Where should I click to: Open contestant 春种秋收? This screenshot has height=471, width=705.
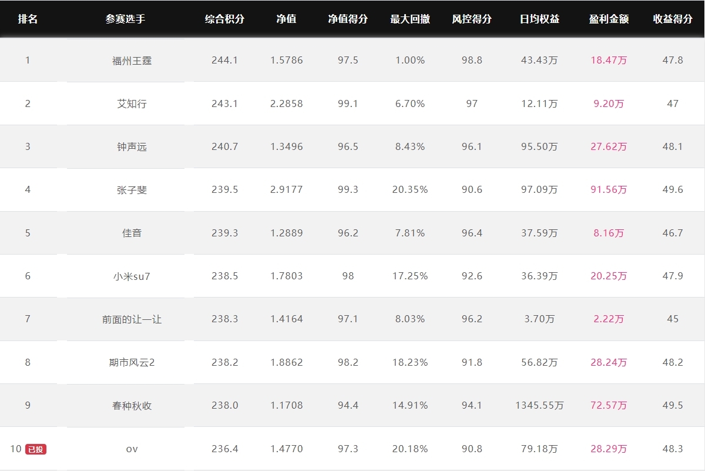132,406
